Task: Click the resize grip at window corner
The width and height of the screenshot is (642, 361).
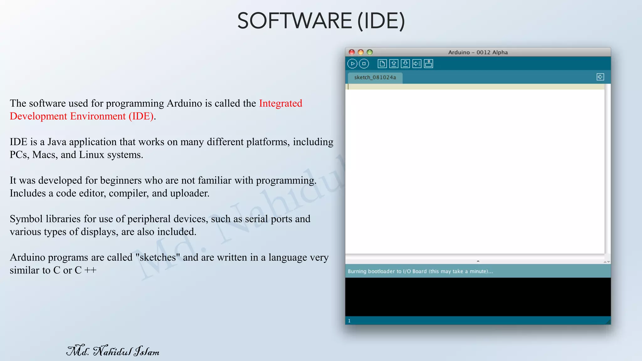Action: pyautogui.click(x=608, y=322)
